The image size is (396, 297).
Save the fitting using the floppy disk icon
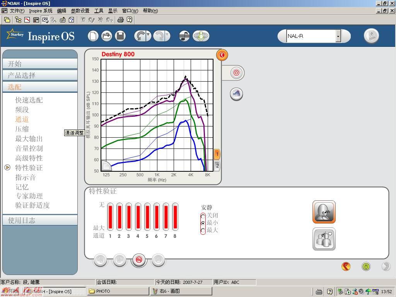tap(120, 36)
